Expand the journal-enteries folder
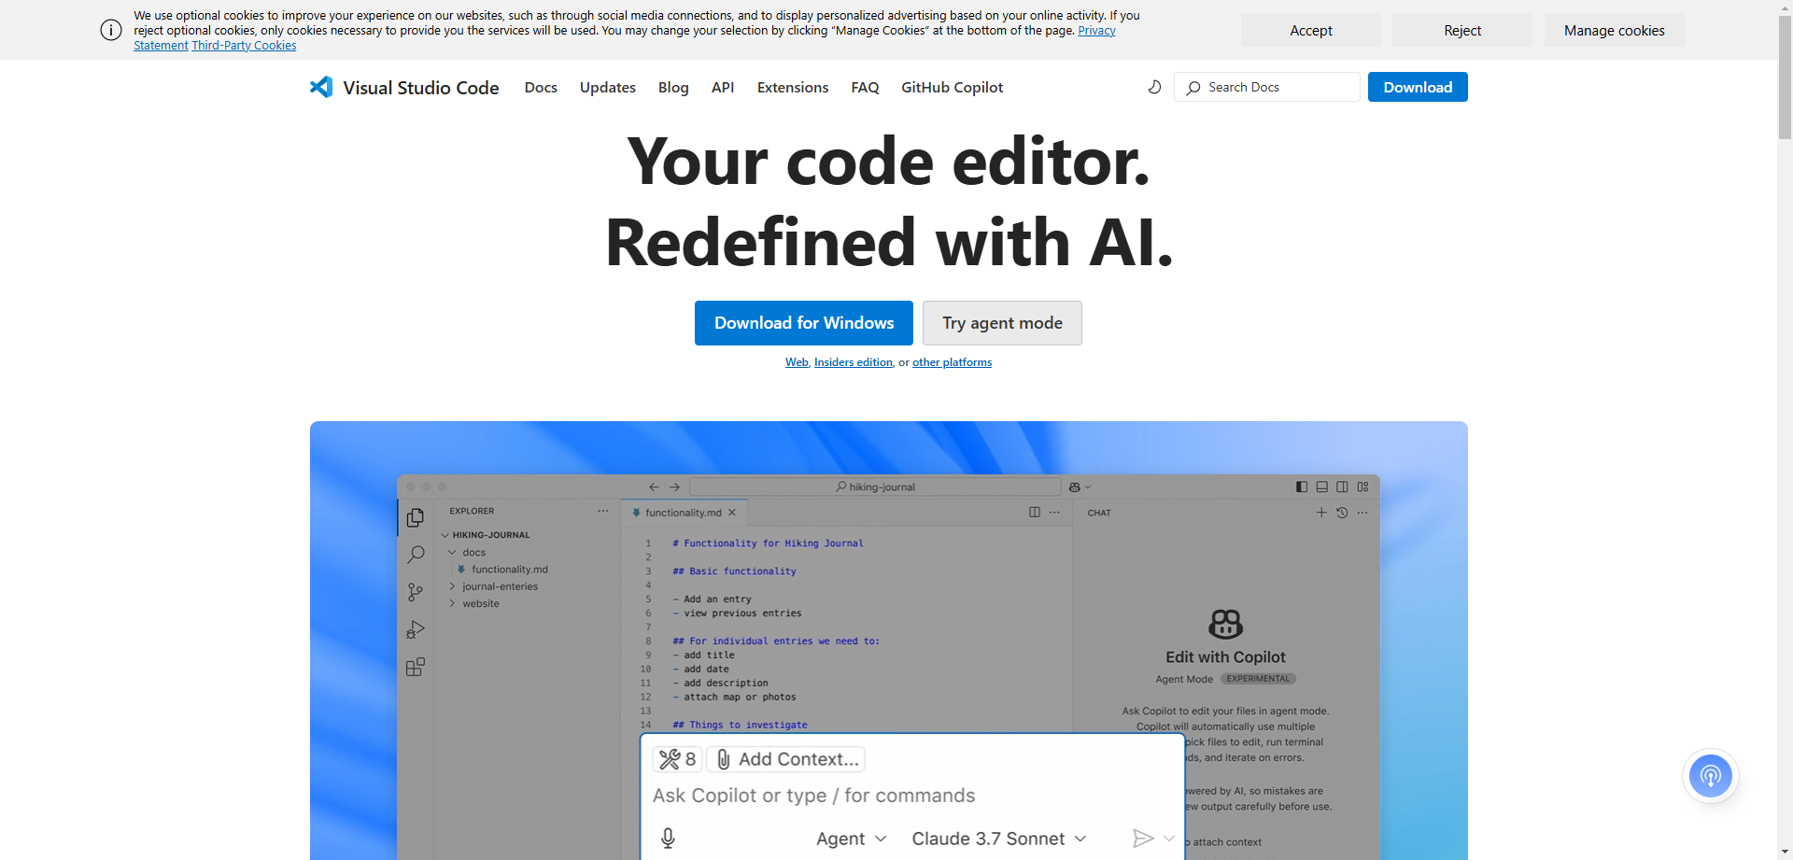Viewport: 1793px width, 860px height. 494,586
